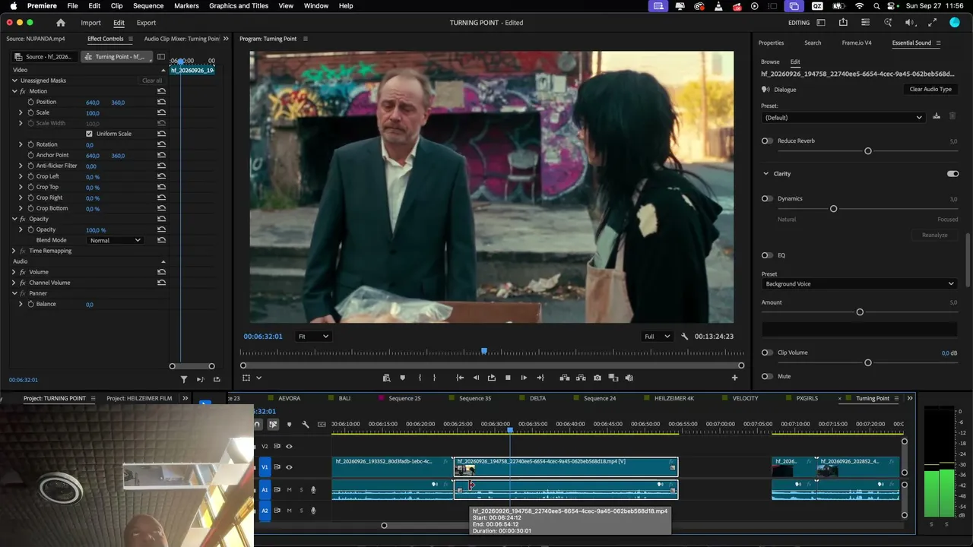Click the Export Frame camera icon
This screenshot has height=547, width=973.
tap(597, 378)
